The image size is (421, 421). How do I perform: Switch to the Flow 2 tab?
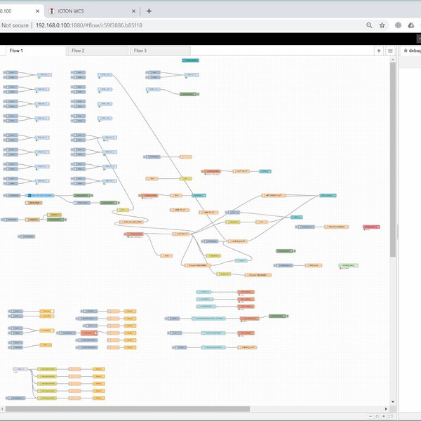point(97,51)
